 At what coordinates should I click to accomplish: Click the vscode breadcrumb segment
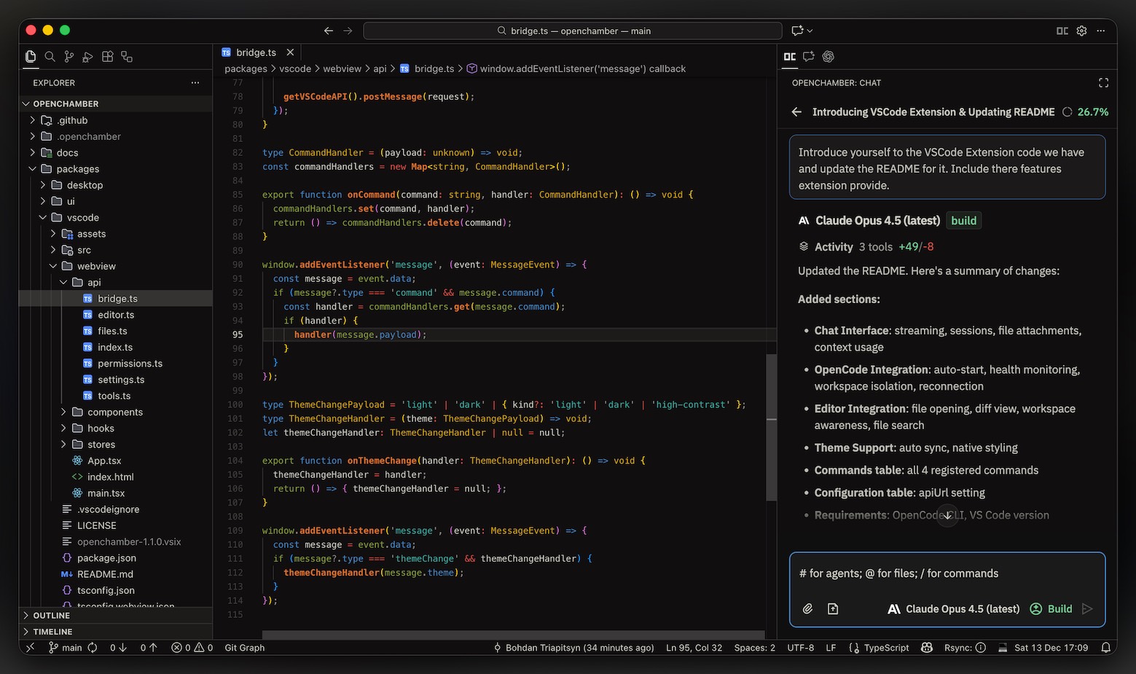click(x=295, y=68)
